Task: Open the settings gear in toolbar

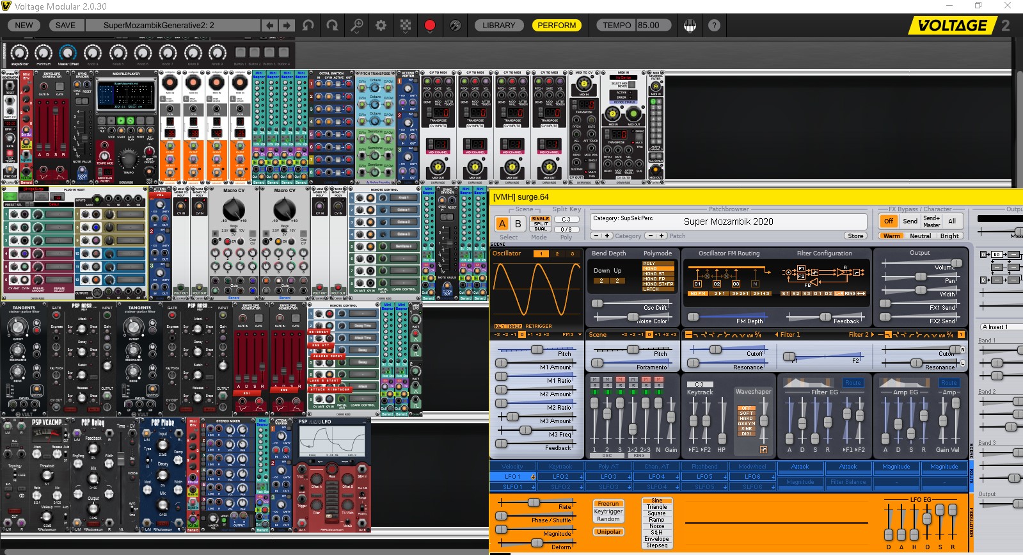Action: 381,26
